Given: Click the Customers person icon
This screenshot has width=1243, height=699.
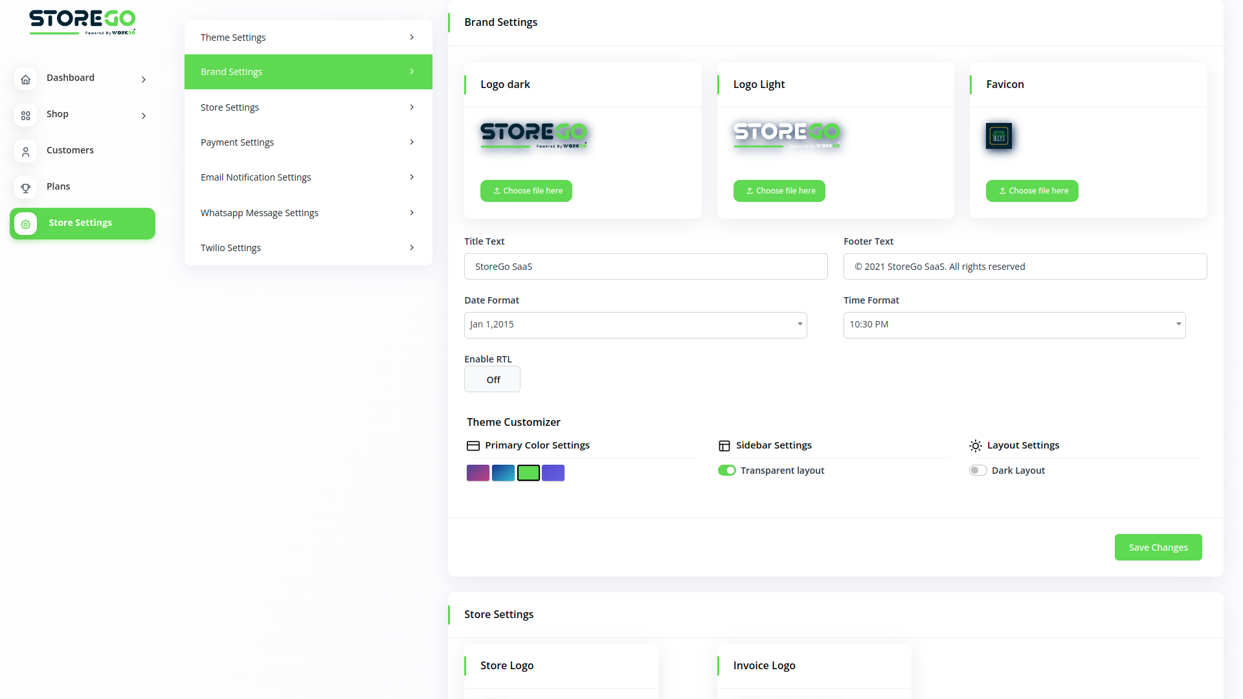Looking at the screenshot, I should (x=25, y=151).
